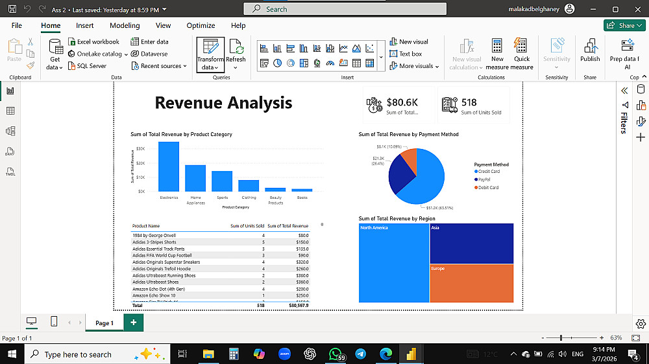
Task: Open the Data pane icon on right
Action: [641, 89]
